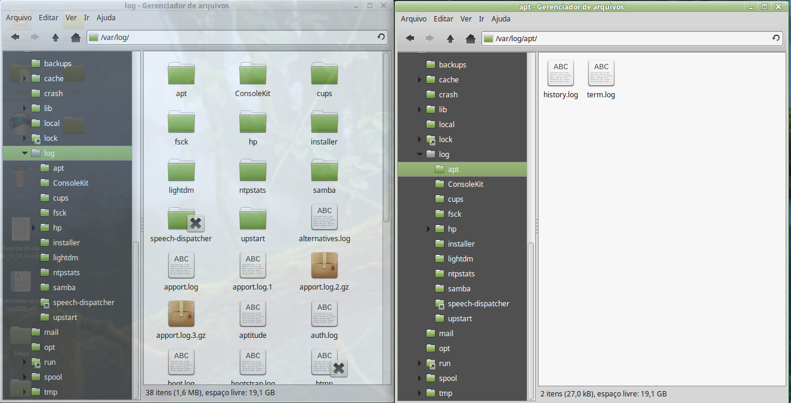Select local in log window tree

(52, 123)
